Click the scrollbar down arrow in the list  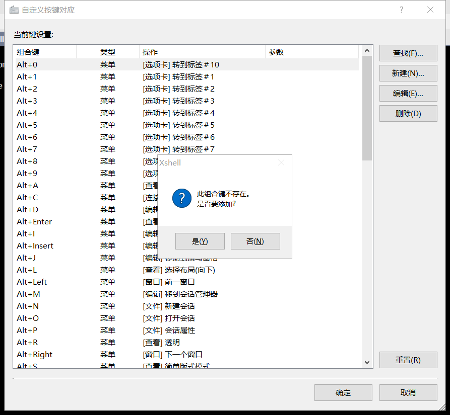click(x=367, y=362)
